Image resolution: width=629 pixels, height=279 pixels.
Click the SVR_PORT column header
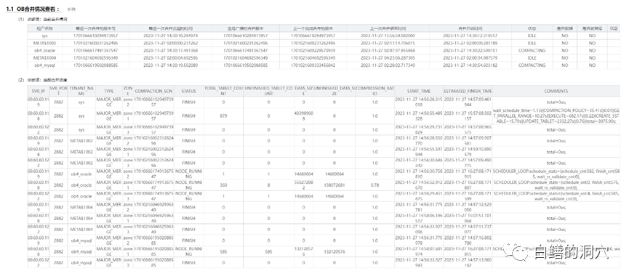(59, 91)
